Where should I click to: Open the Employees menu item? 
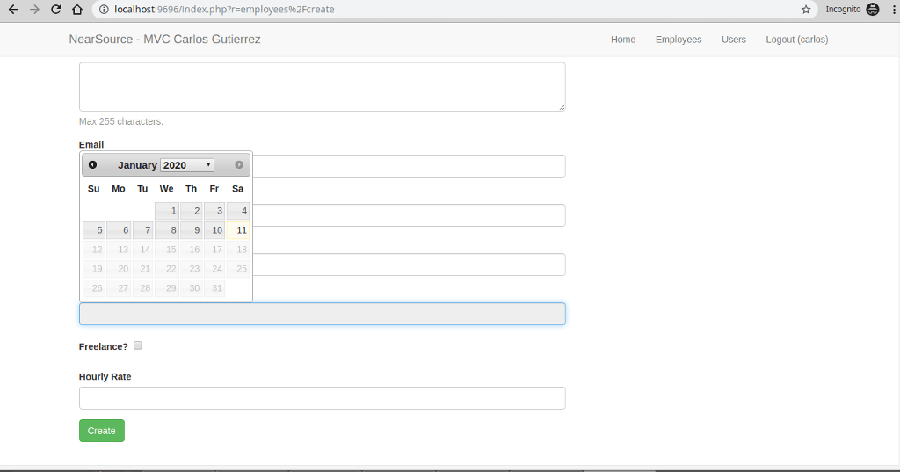(x=679, y=39)
